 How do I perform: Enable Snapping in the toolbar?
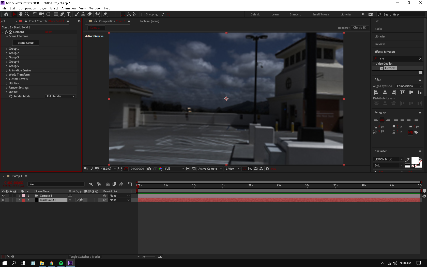(144, 14)
